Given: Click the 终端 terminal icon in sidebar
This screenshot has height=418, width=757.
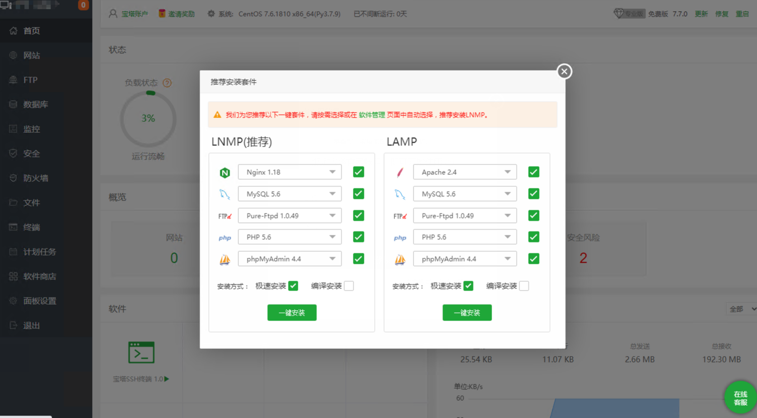Looking at the screenshot, I should click(x=14, y=227).
